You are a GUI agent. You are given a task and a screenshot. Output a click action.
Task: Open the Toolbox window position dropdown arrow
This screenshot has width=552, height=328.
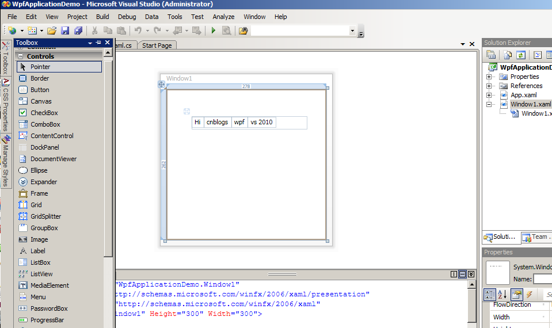tap(90, 43)
